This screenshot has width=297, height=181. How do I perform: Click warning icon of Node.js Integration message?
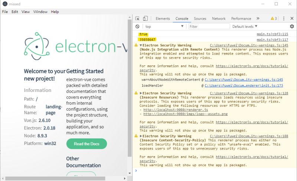point(136,45)
